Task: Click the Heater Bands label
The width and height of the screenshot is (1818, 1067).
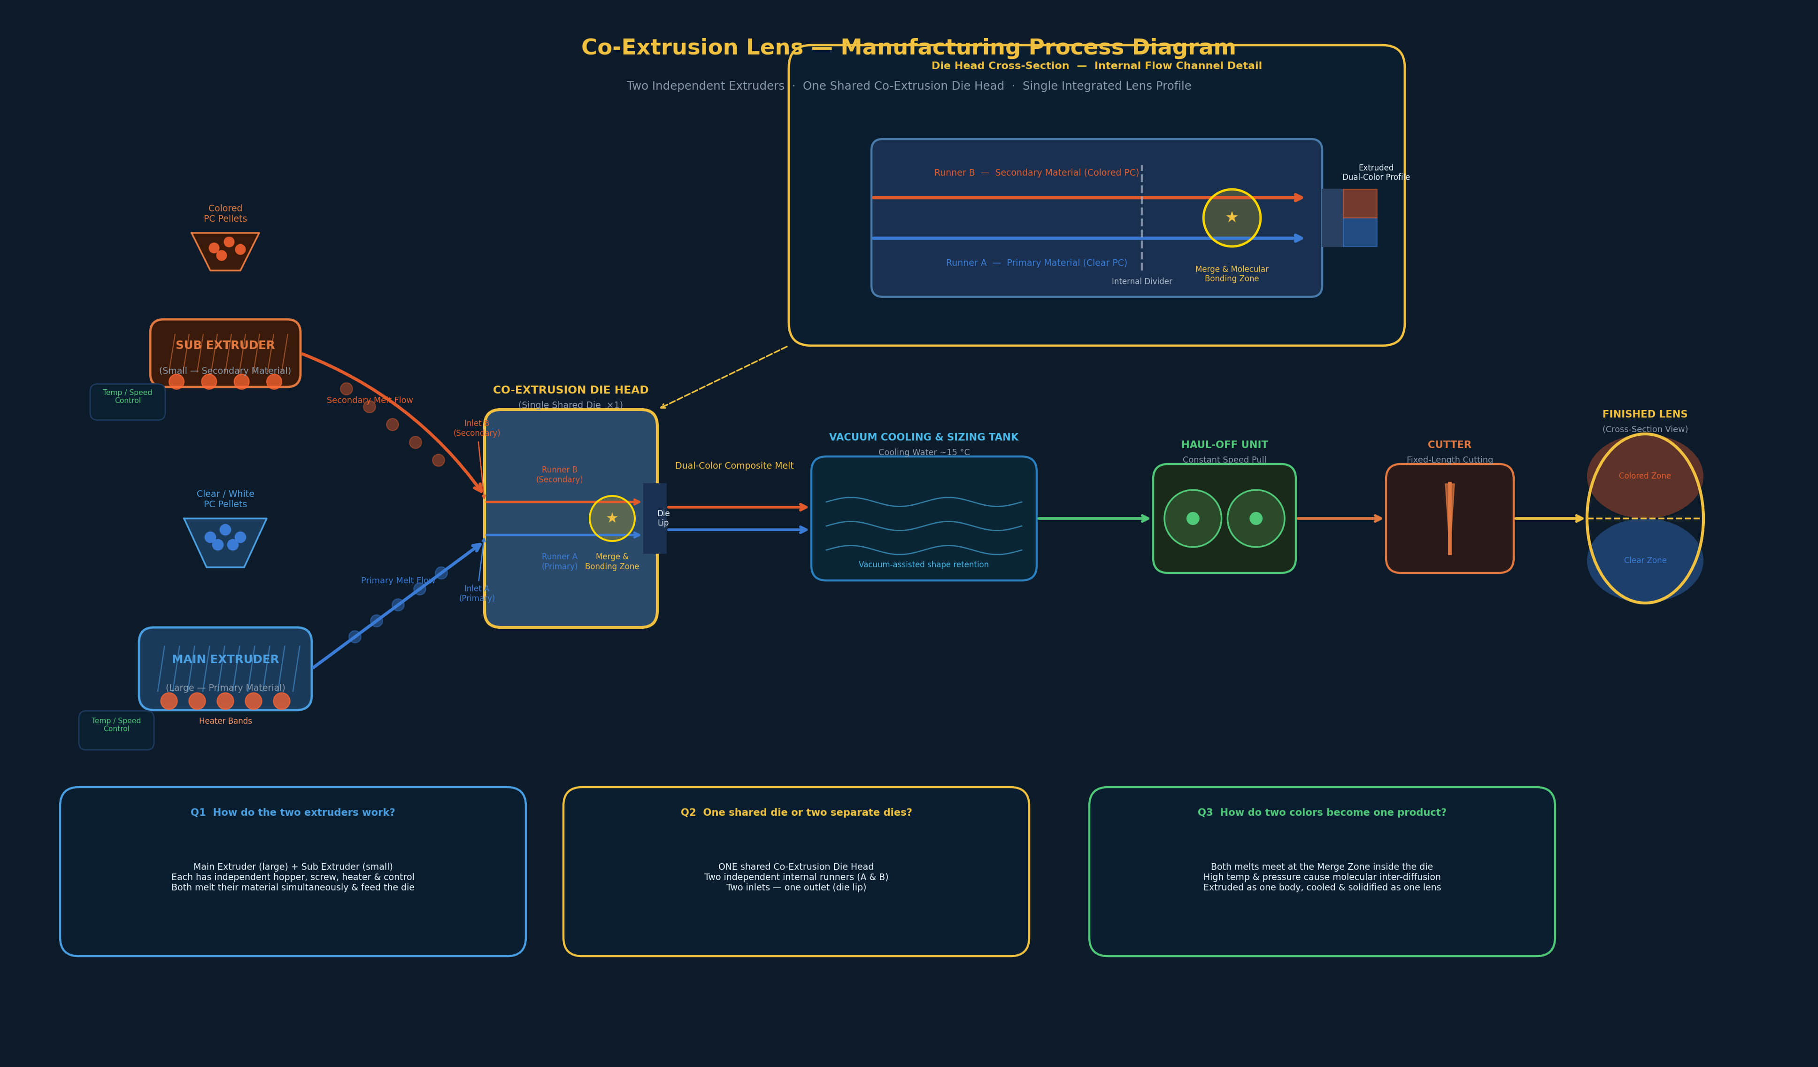Action: pos(225,721)
